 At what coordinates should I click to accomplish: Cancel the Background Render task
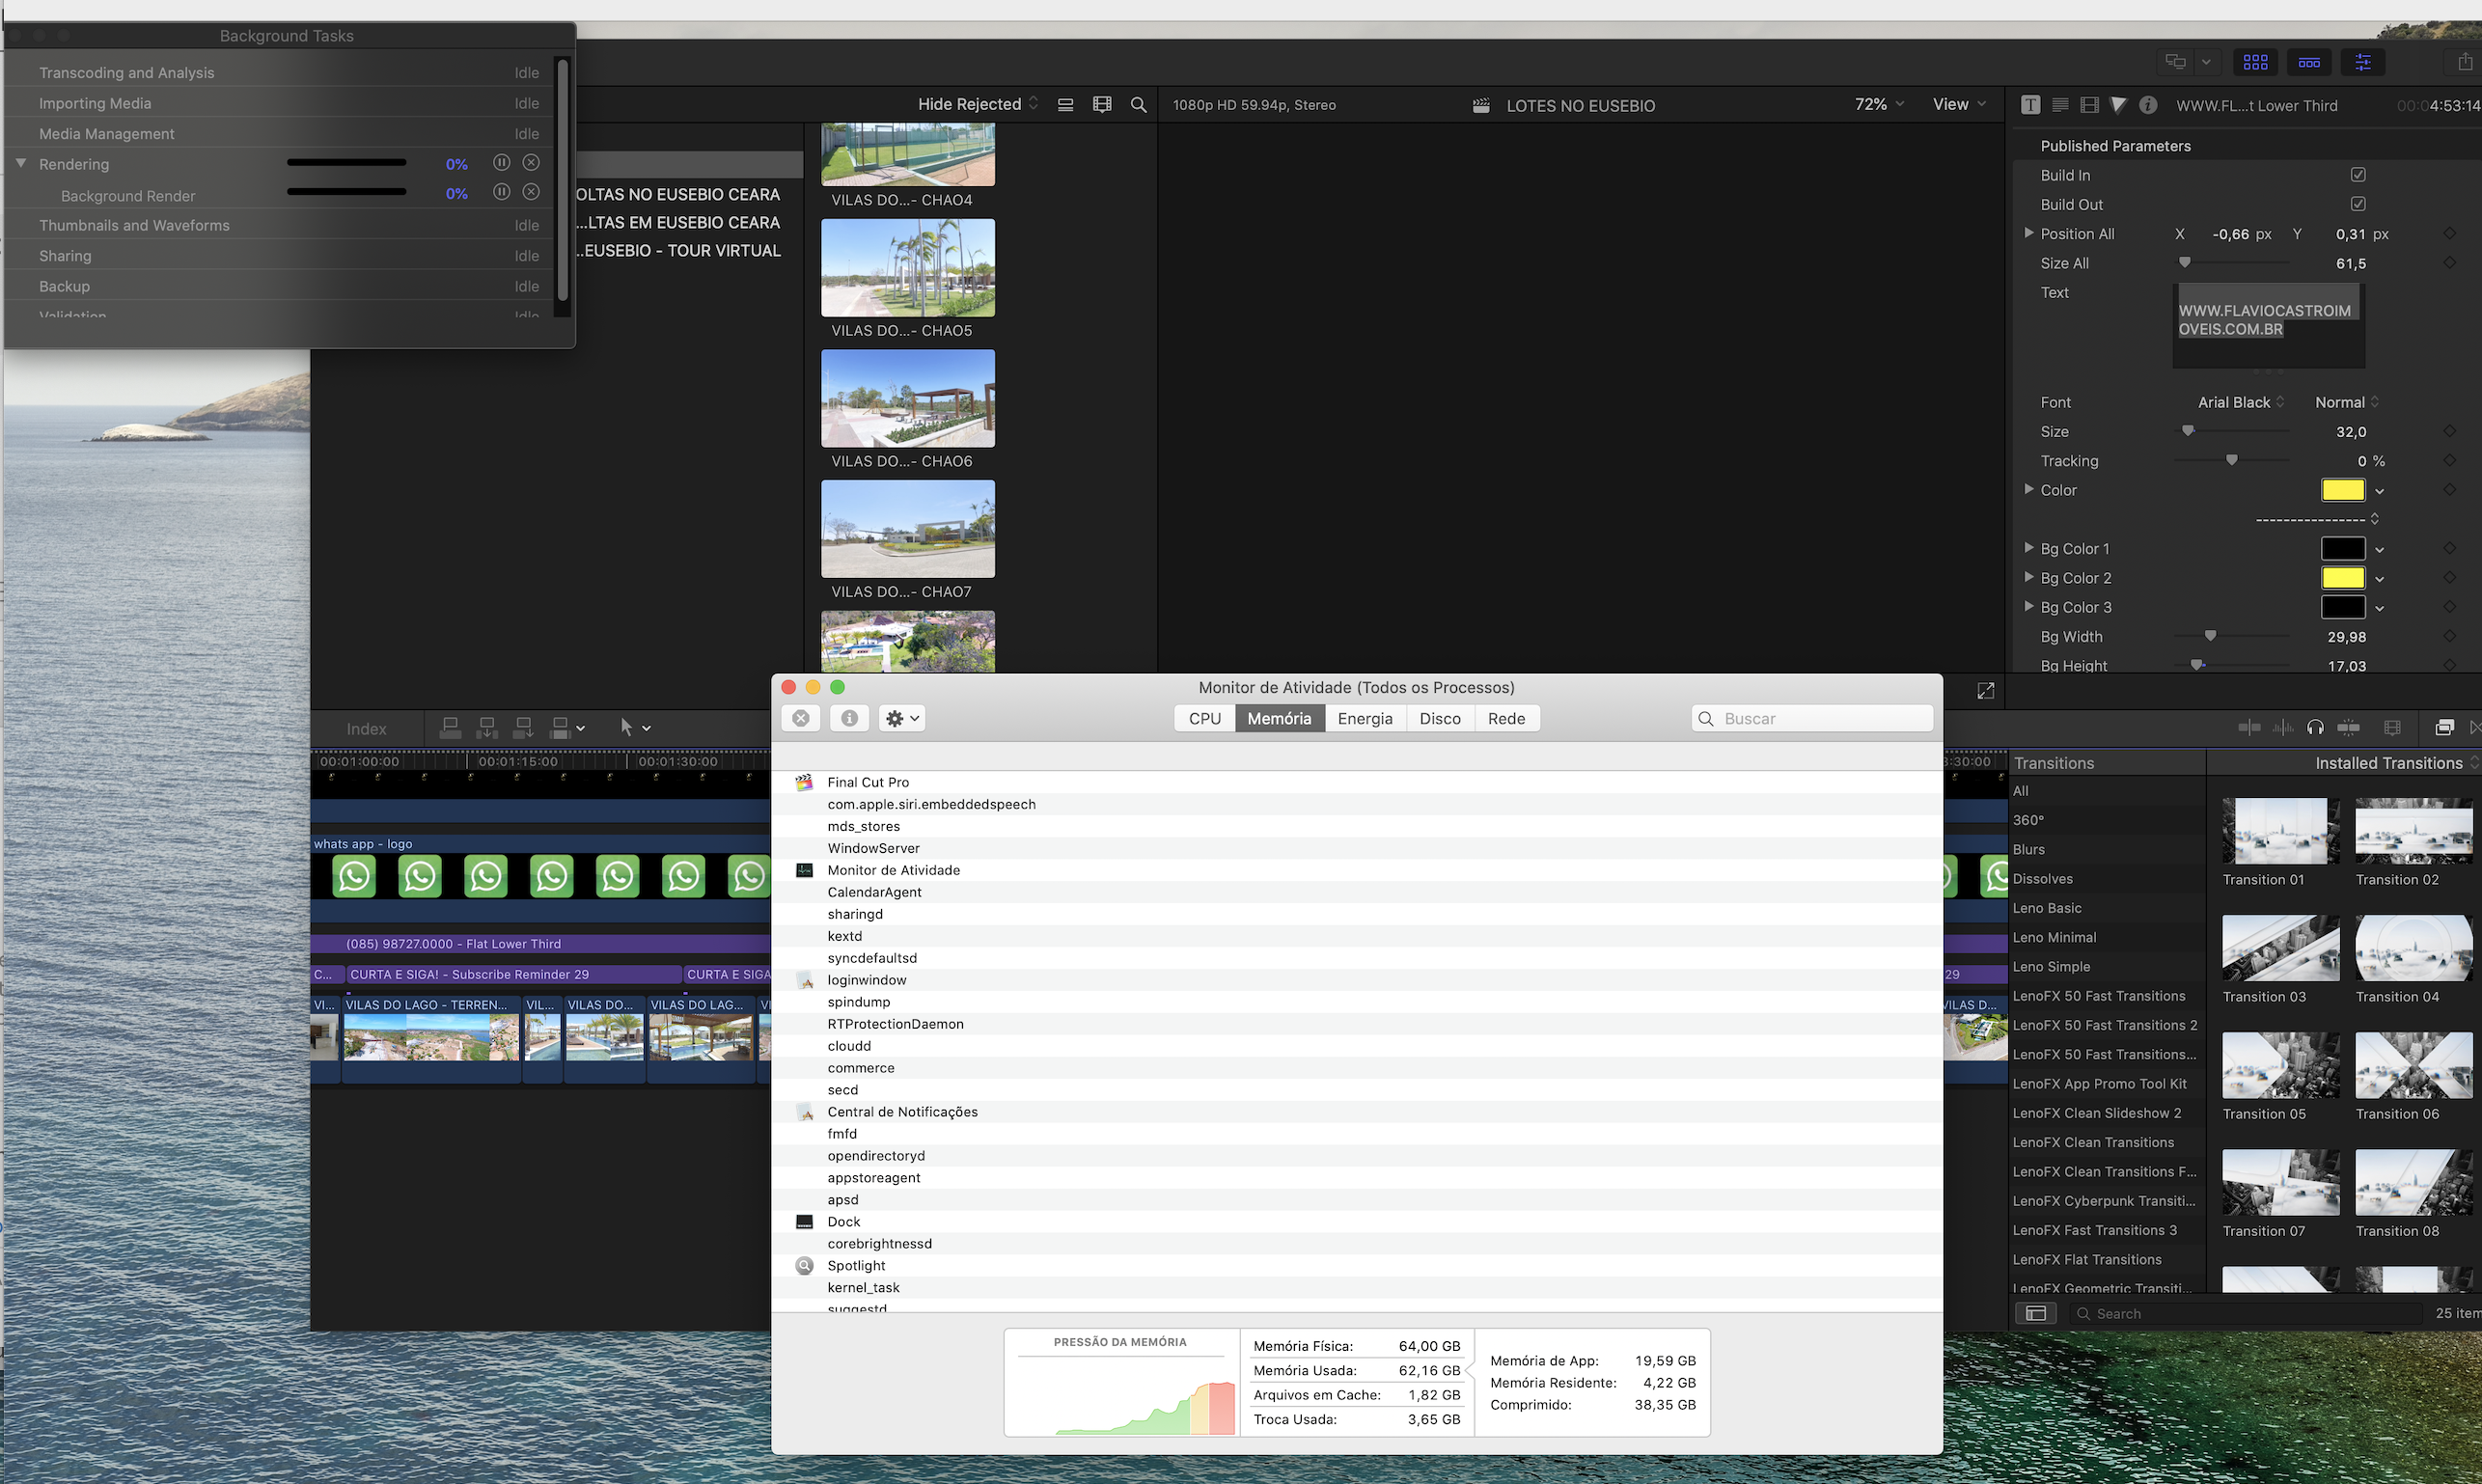pos(531,193)
